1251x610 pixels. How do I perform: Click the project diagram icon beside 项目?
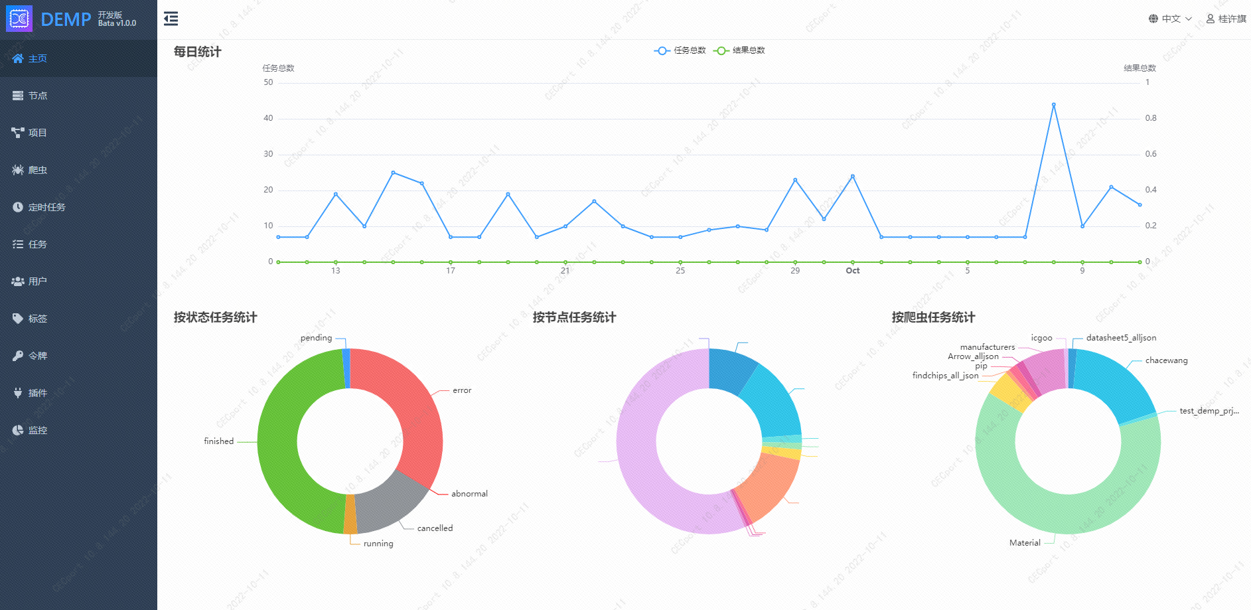coord(18,133)
